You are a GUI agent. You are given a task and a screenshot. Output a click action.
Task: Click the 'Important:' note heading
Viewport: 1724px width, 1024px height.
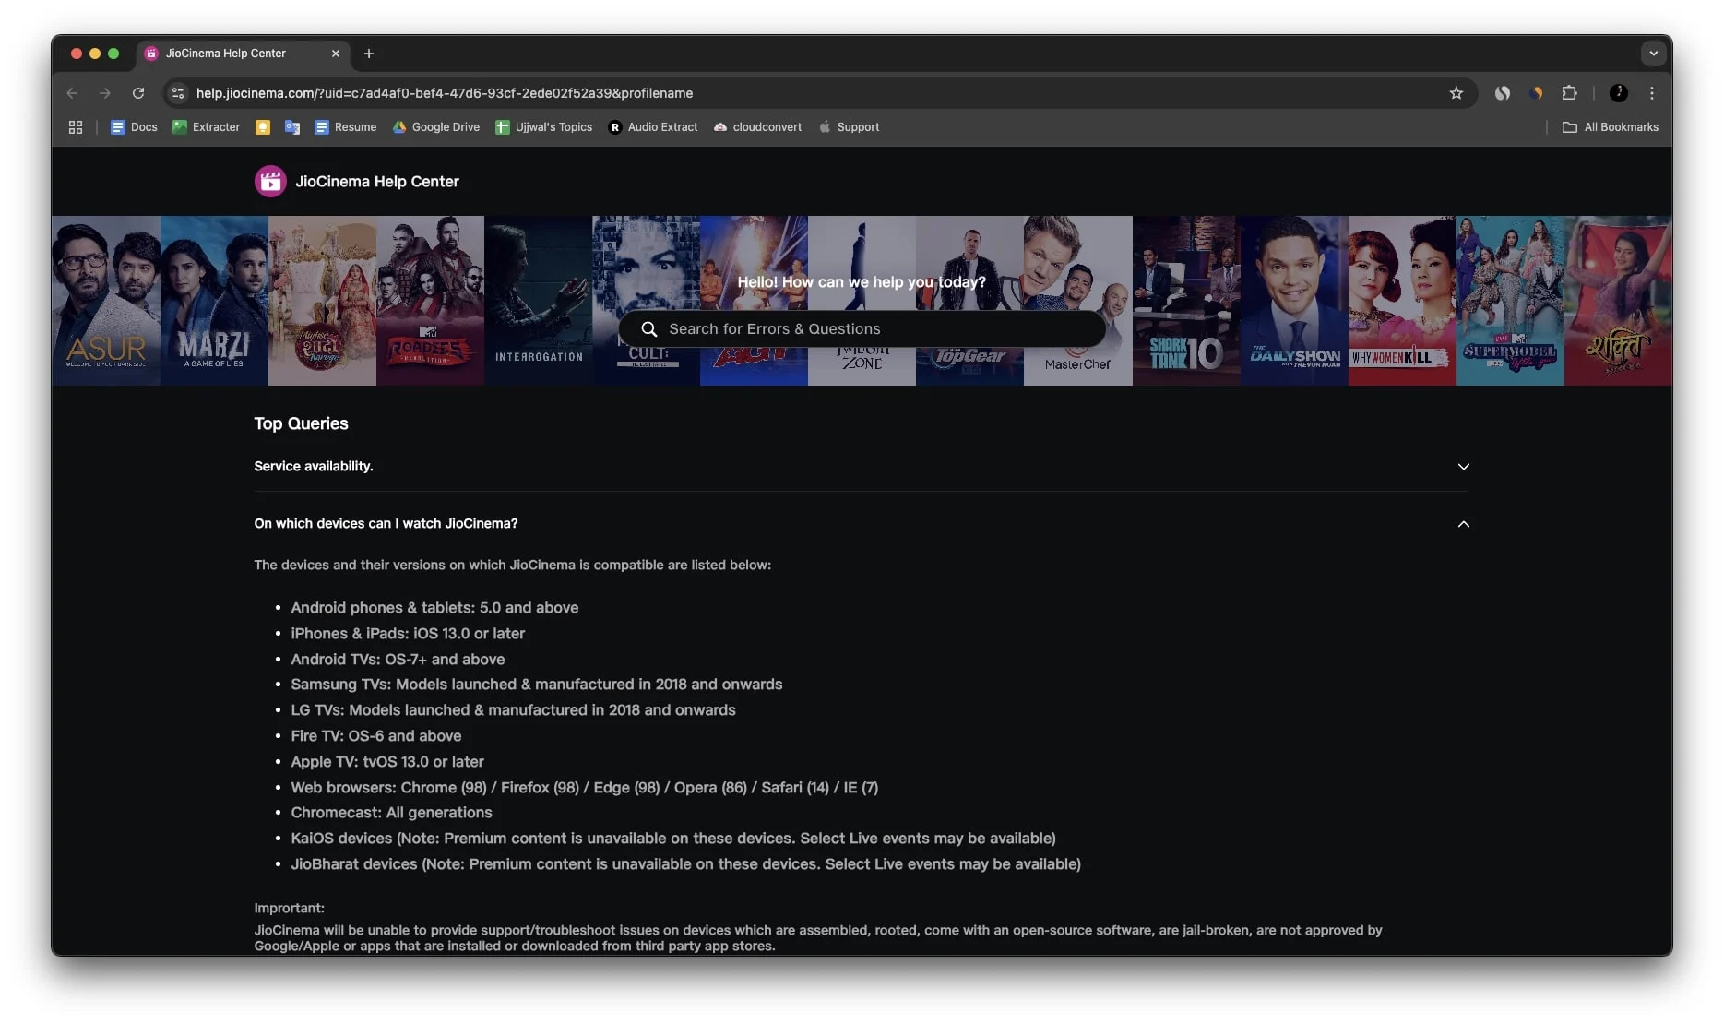[289, 909]
